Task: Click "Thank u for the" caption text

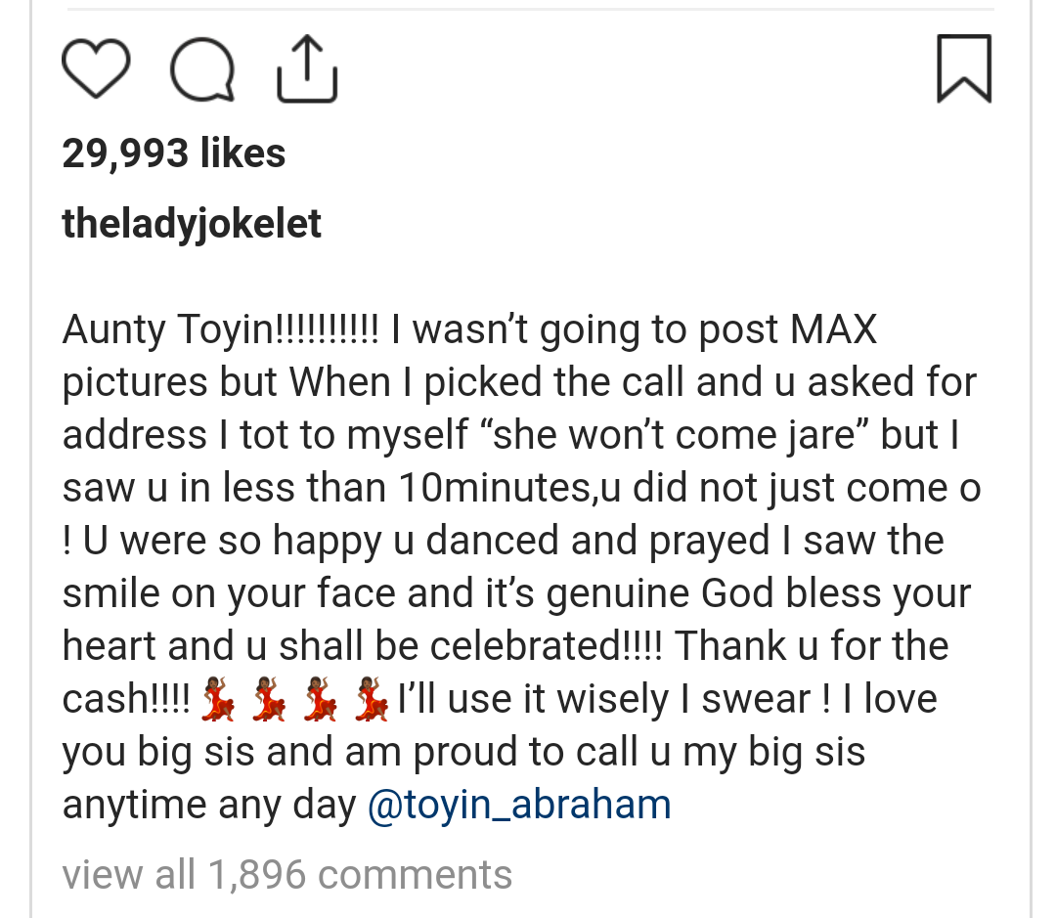Action: (x=812, y=646)
